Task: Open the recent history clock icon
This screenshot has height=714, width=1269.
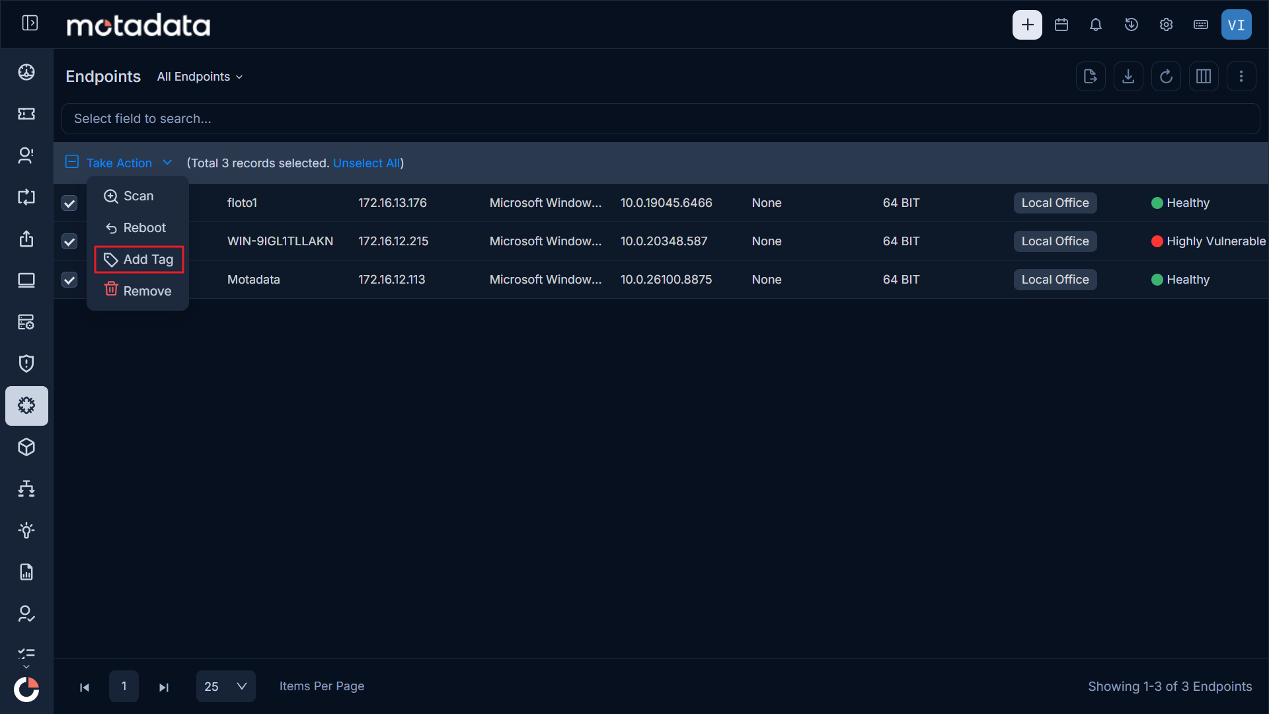Action: point(1132,24)
